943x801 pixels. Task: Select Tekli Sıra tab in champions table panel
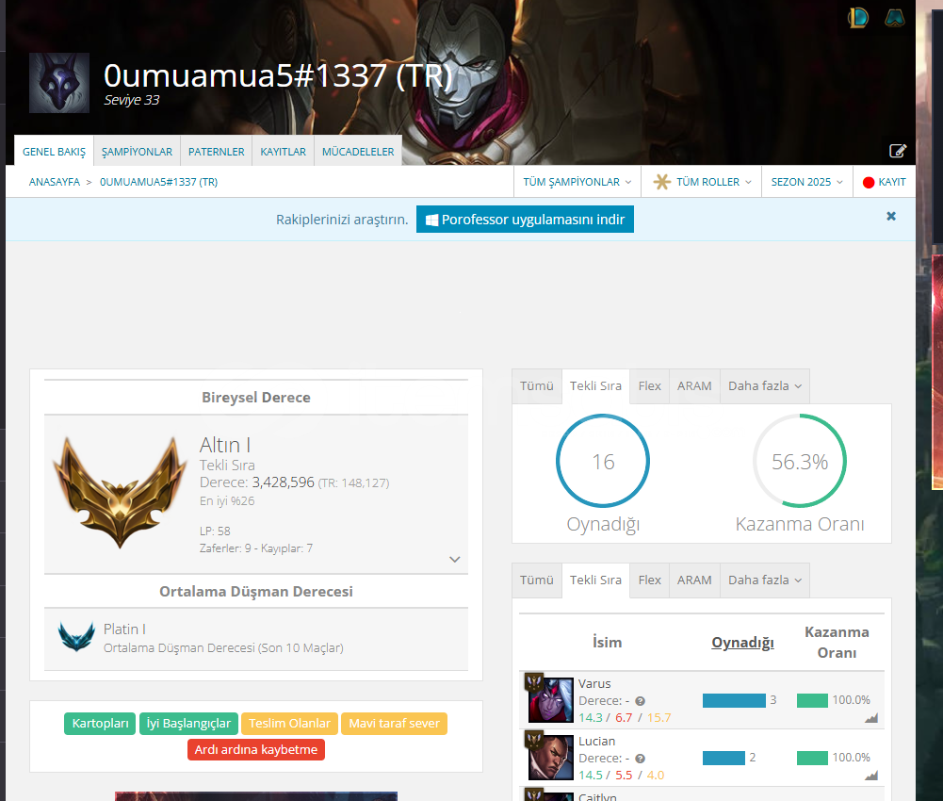[x=596, y=580]
